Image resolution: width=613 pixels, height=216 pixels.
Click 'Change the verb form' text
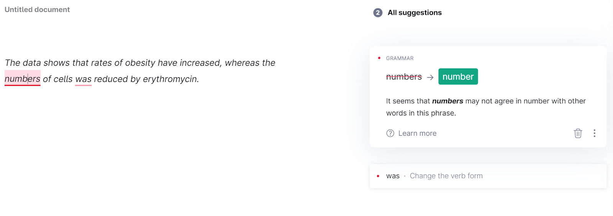[x=446, y=176]
